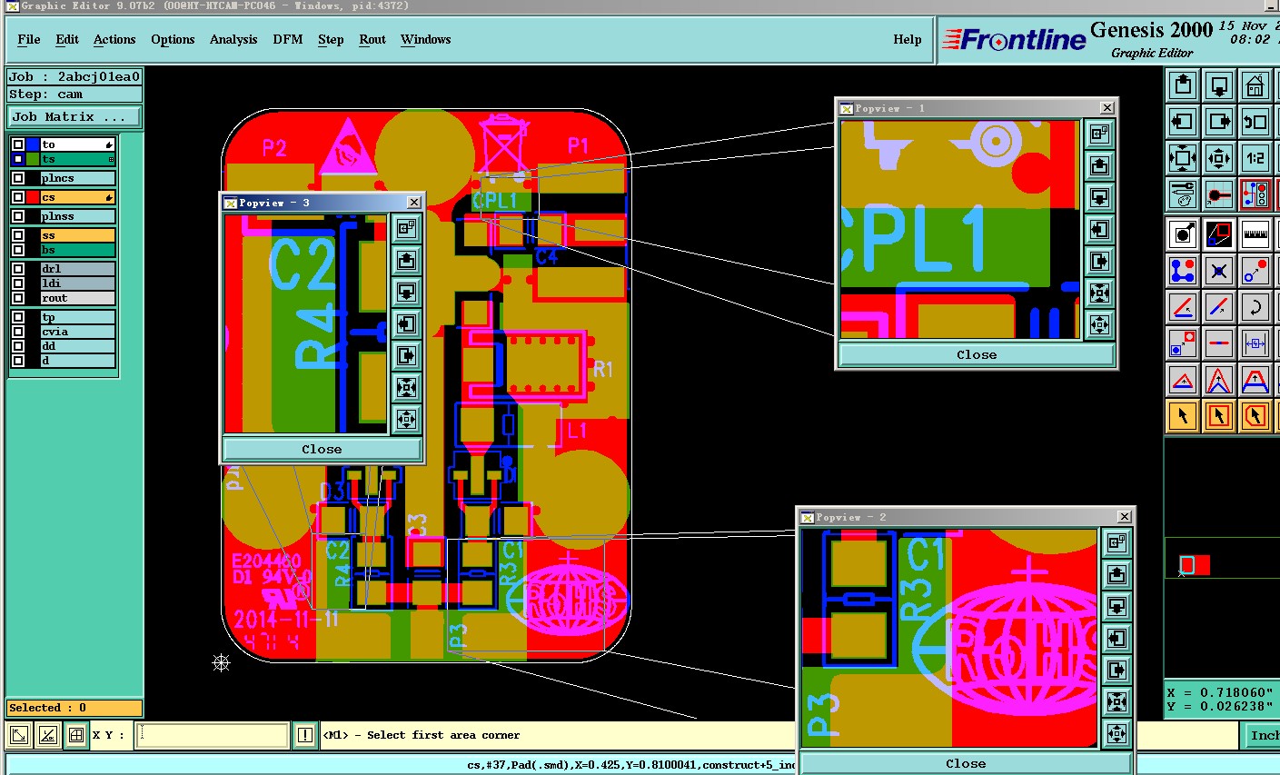Open the Rout menu

click(x=372, y=39)
